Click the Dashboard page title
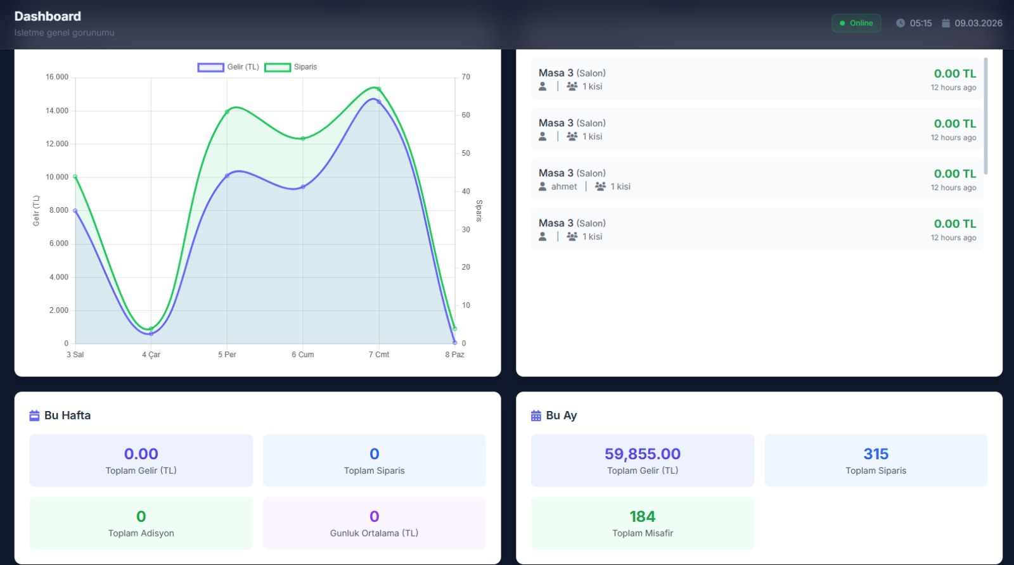This screenshot has height=565, width=1014. tap(48, 16)
